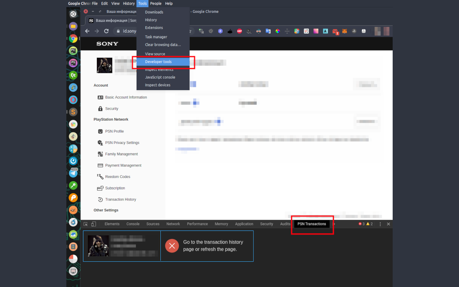This screenshot has height=287, width=459.
Task: Choose Downloads from the Tools menu
Action: (163, 12)
